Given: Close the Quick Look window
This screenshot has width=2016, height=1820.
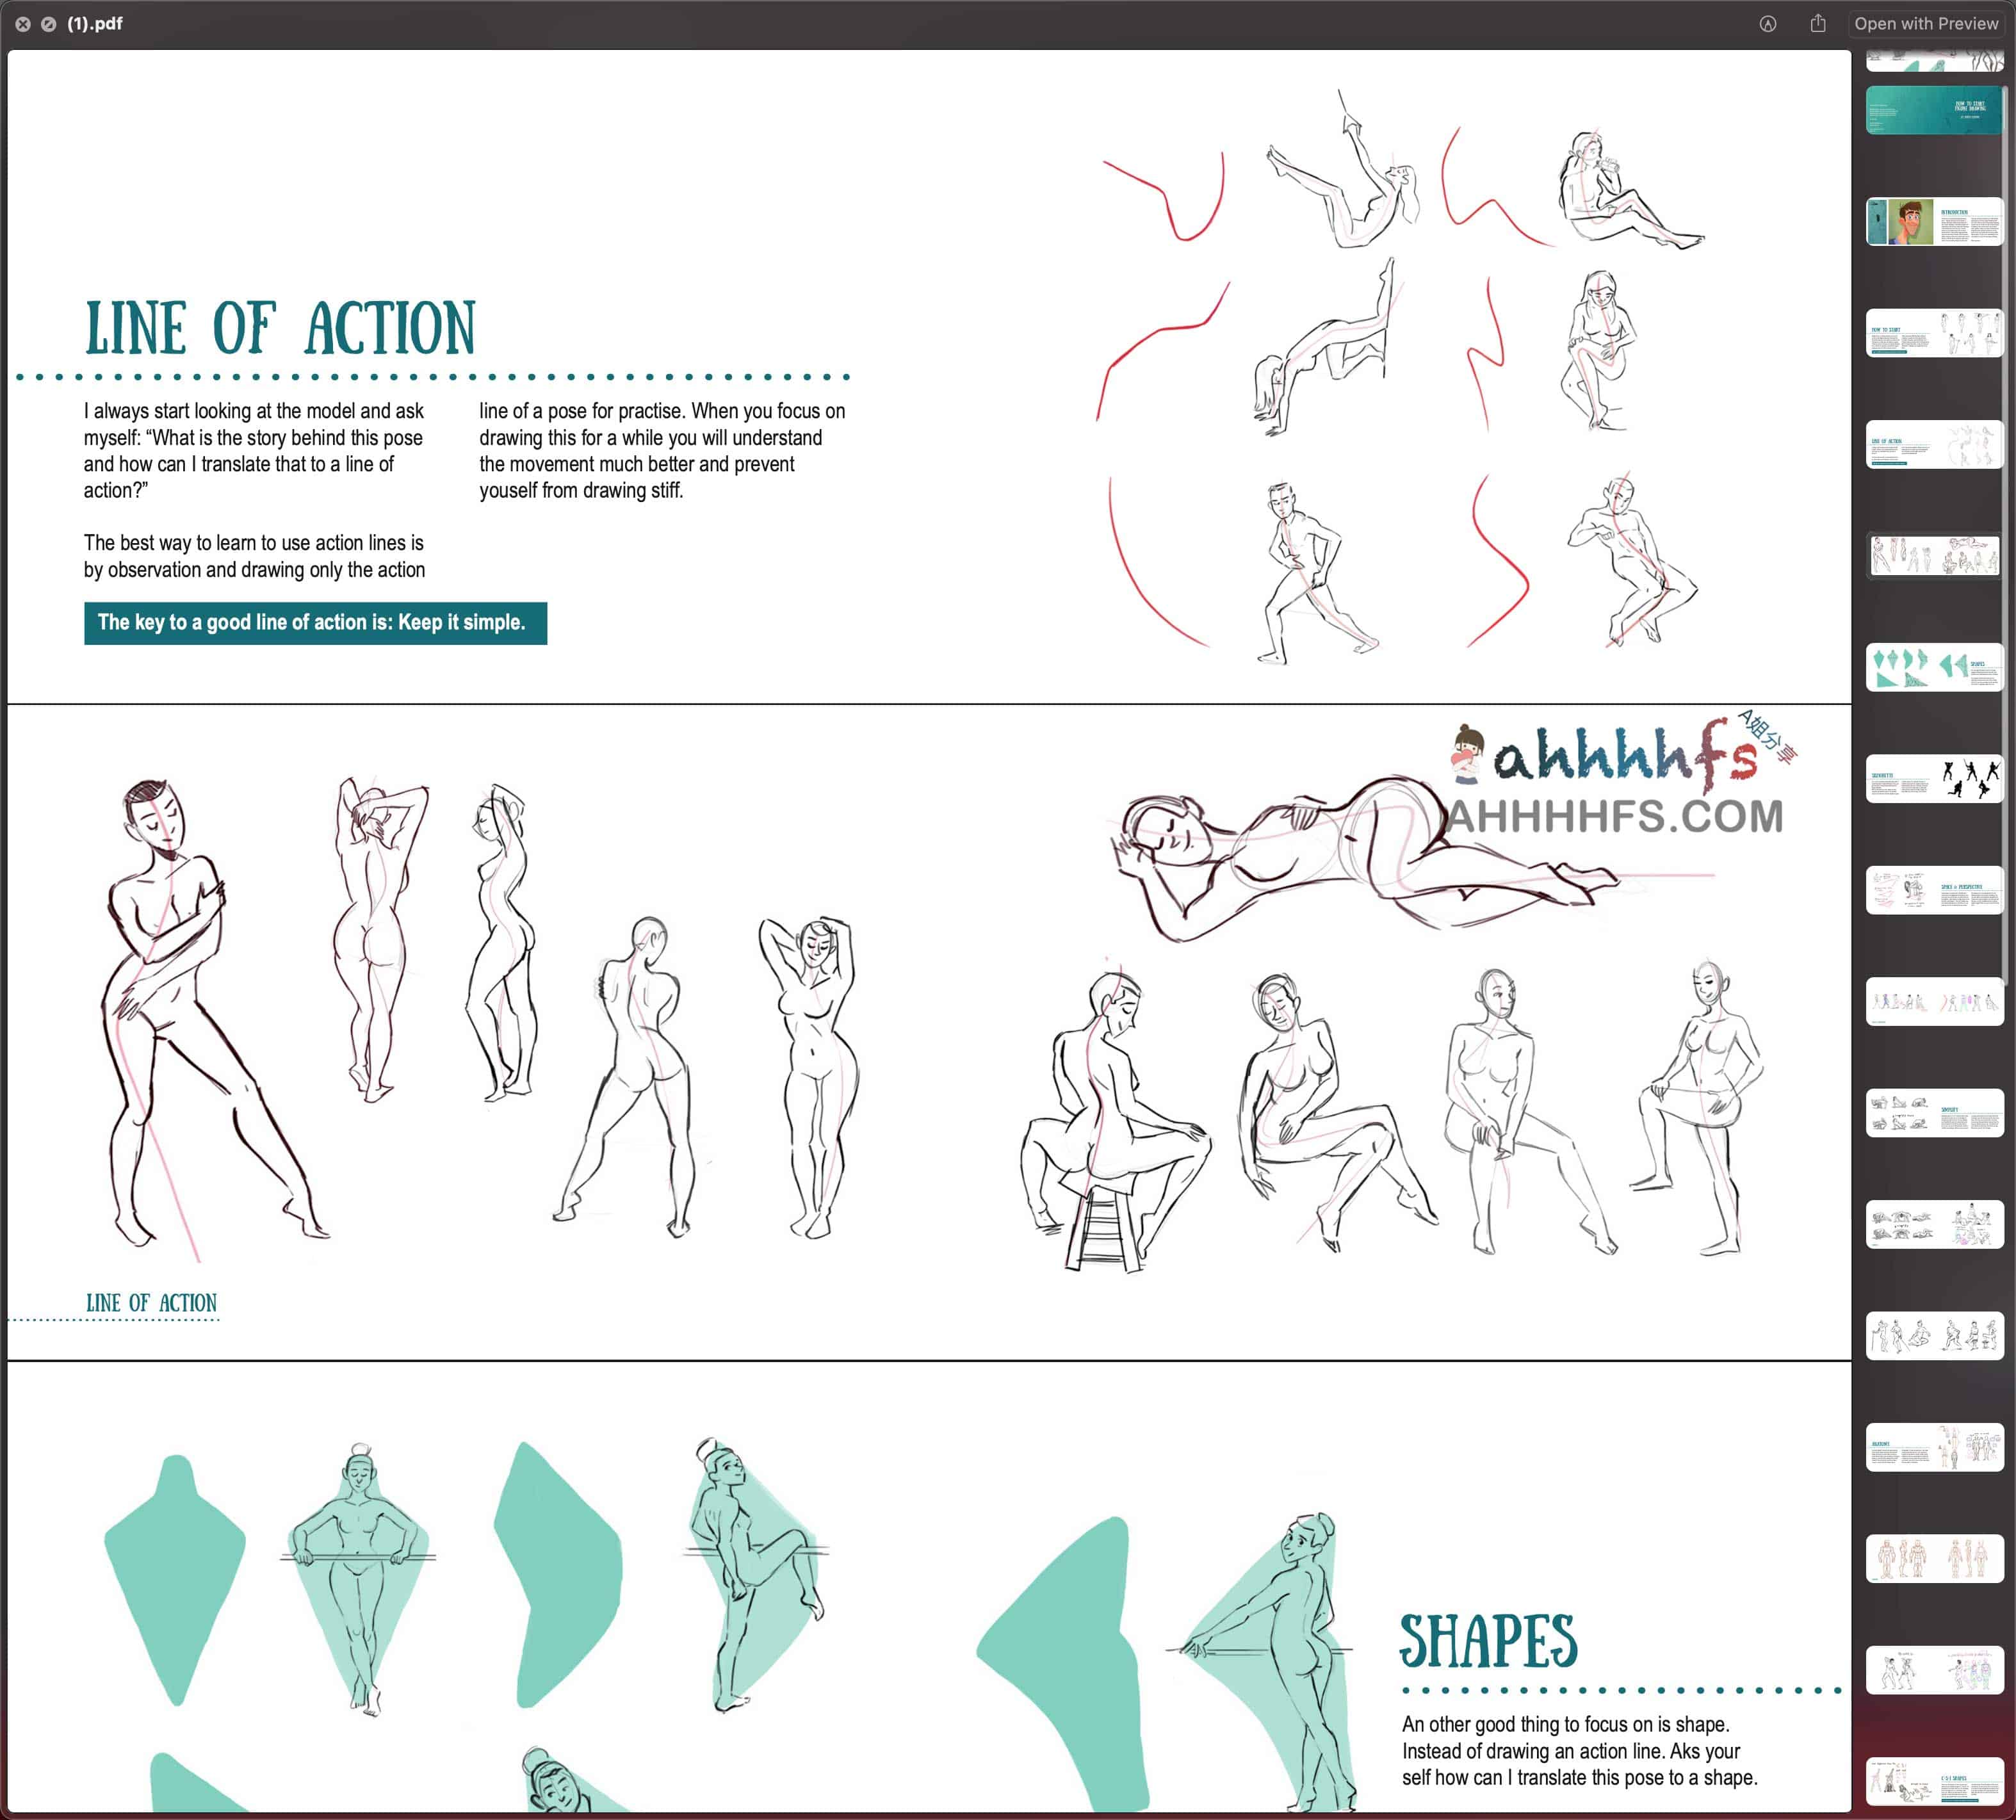Looking at the screenshot, I should click(x=22, y=24).
